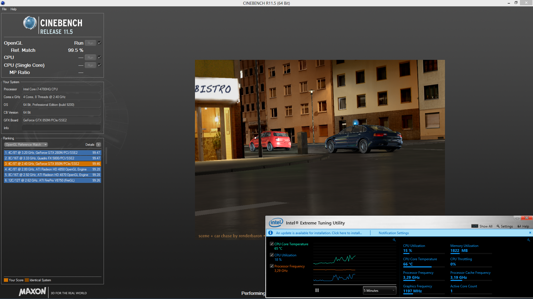
Task: Click the Cinebench globe logo
Action: point(30,23)
